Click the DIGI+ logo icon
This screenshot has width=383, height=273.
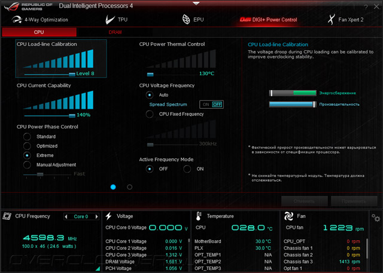(x=245, y=20)
